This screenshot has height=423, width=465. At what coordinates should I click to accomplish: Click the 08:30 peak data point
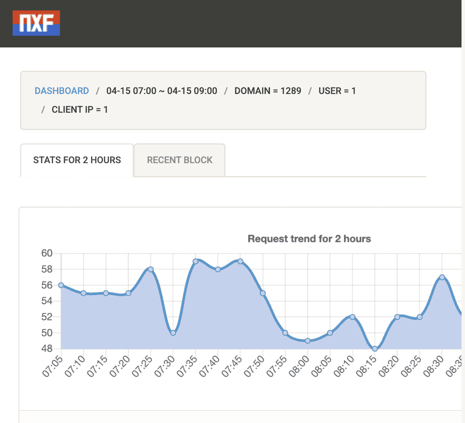(442, 277)
